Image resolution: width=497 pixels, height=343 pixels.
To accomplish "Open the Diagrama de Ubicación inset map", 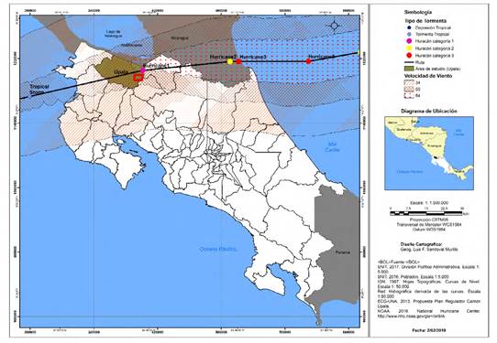I will 429,153.
